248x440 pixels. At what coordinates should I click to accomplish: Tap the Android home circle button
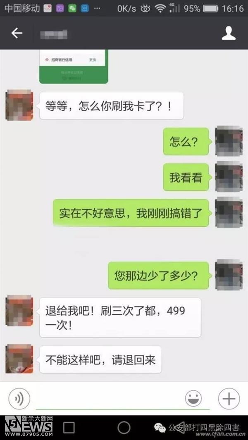pos(124,428)
